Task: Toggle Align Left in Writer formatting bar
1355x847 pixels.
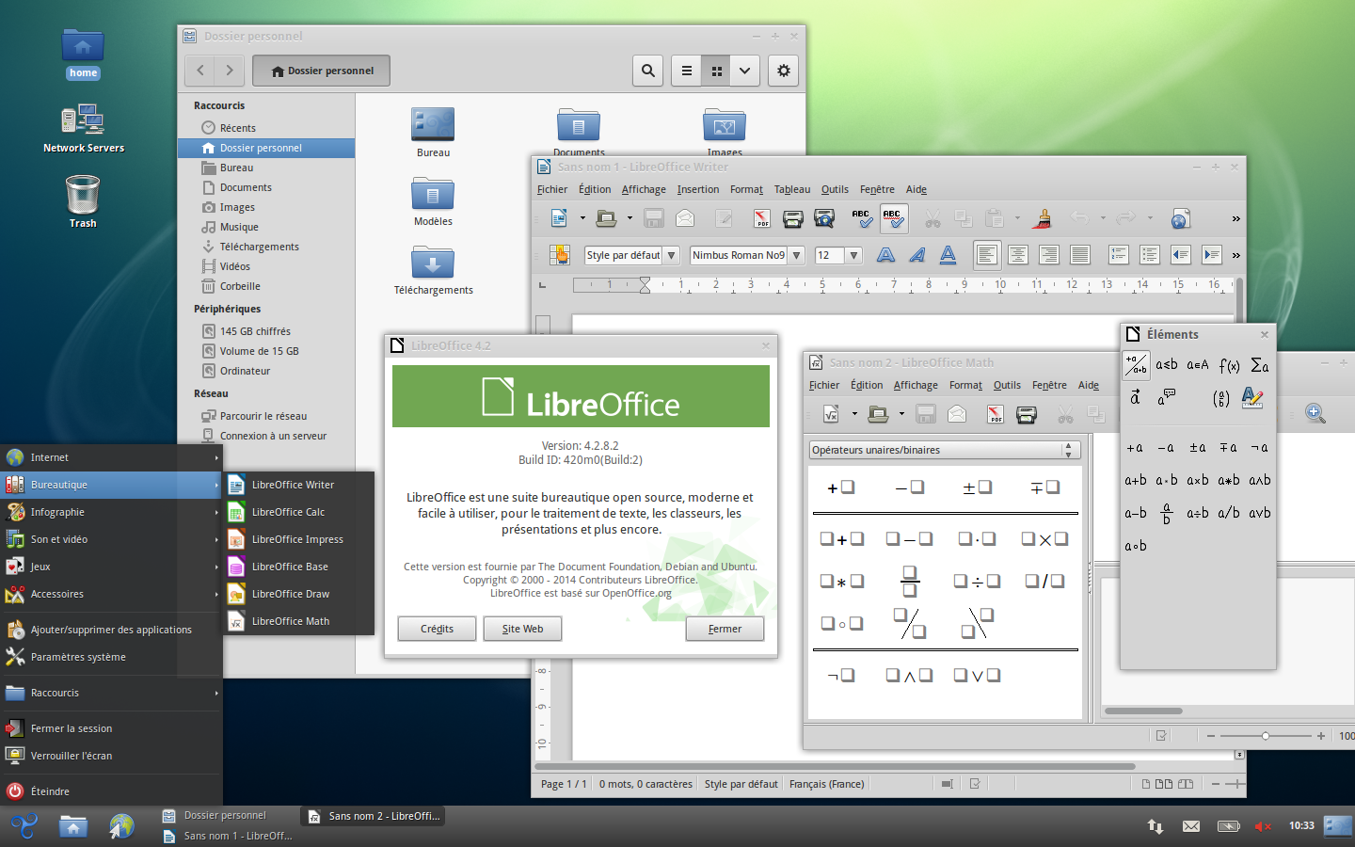Action: click(x=986, y=255)
